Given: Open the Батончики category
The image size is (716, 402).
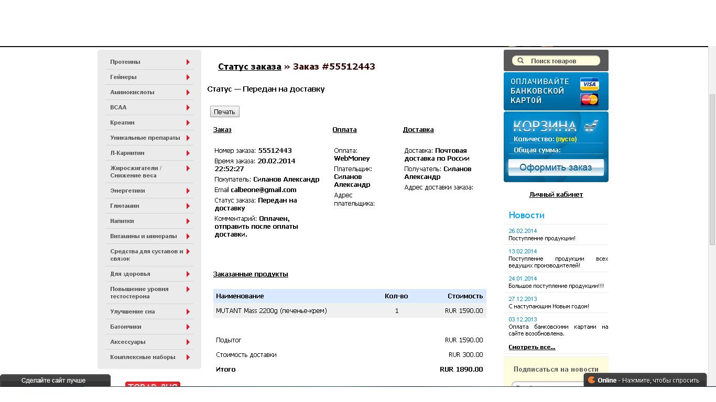Looking at the screenshot, I should [x=126, y=327].
